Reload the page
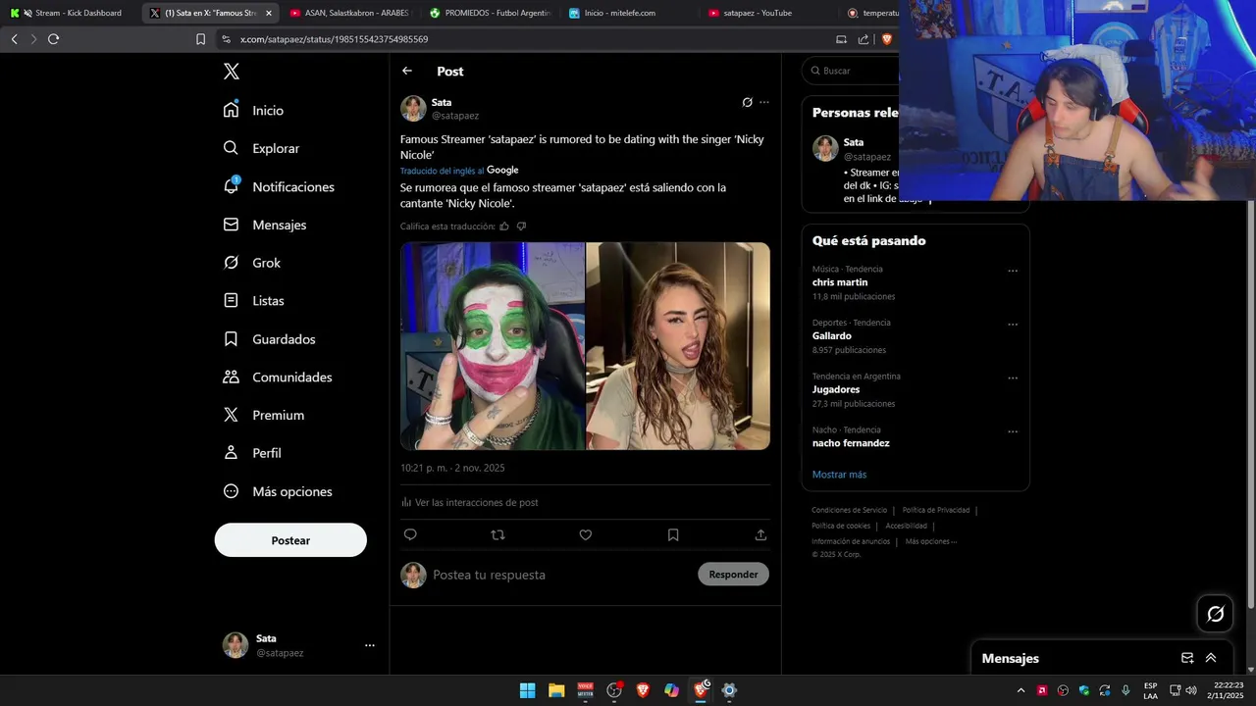1256x706 pixels. coord(53,39)
